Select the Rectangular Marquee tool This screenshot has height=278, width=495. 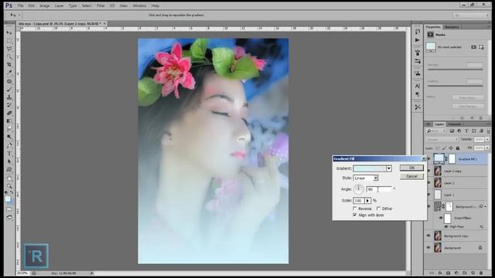tap(9, 41)
